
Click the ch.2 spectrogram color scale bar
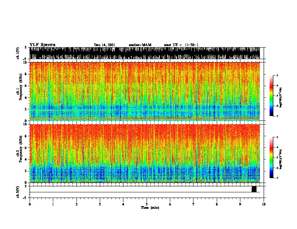(271, 158)
